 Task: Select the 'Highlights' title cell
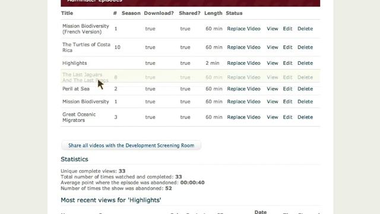[75, 63]
